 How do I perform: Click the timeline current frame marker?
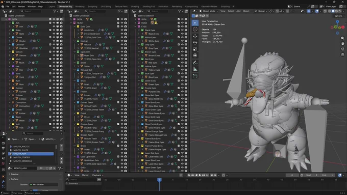[159, 180]
